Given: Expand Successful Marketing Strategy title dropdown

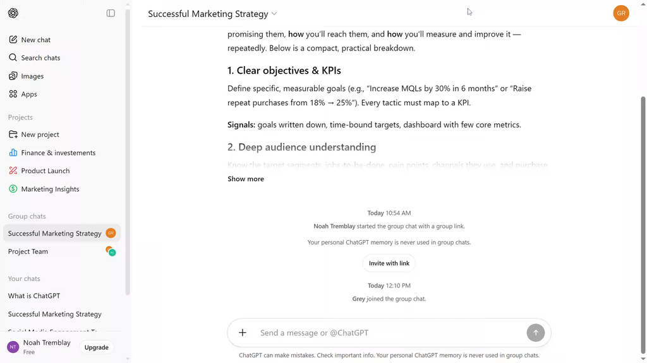Looking at the screenshot, I should (x=274, y=14).
